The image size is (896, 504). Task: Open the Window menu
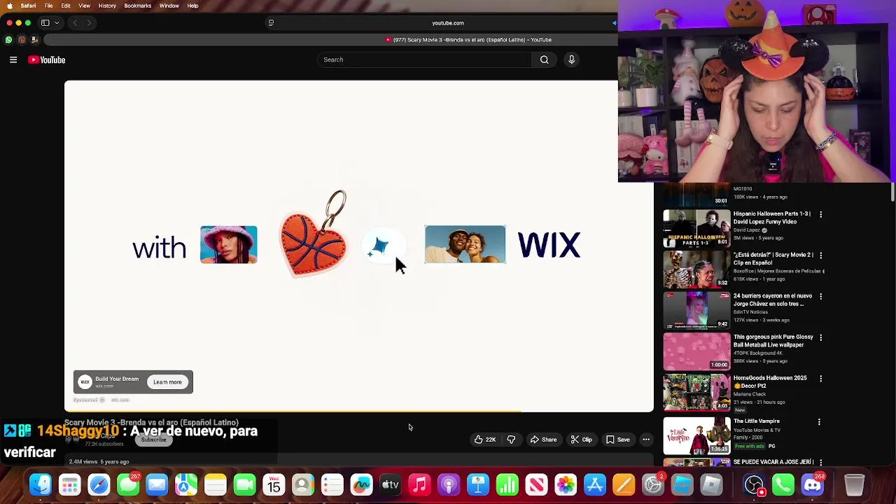[169, 6]
